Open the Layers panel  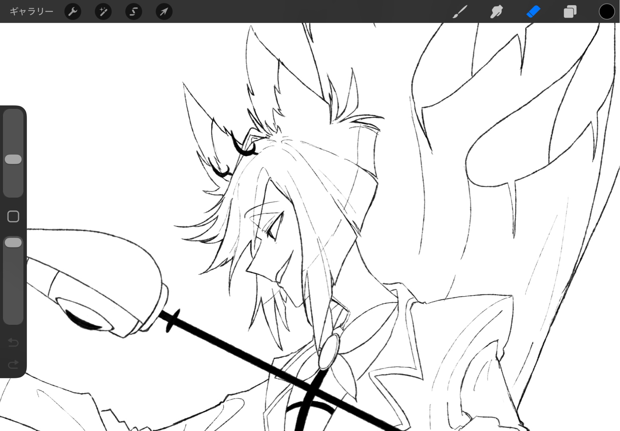[570, 12]
